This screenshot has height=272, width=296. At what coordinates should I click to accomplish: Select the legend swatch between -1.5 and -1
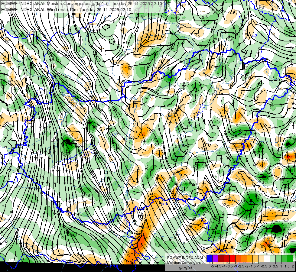(x=255, y=258)
